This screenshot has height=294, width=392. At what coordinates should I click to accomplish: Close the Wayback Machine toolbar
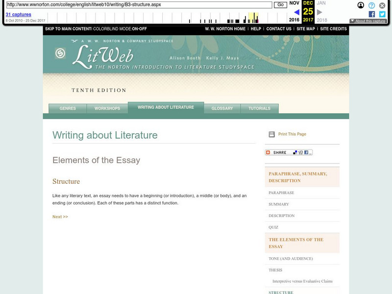382,5
